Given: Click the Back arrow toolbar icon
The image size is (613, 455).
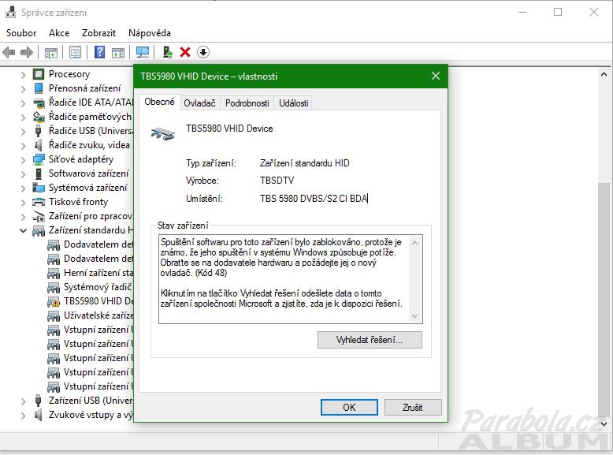Looking at the screenshot, I should click(x=9, y=52).
